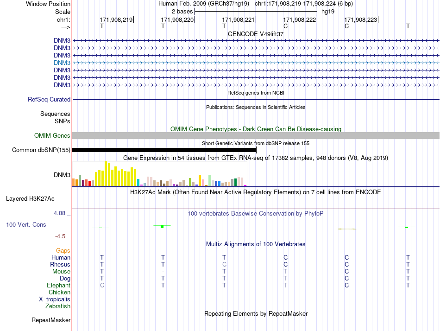Click the faded C base in the Elephant row
The image size is (440, 331).
pos(102,285)
